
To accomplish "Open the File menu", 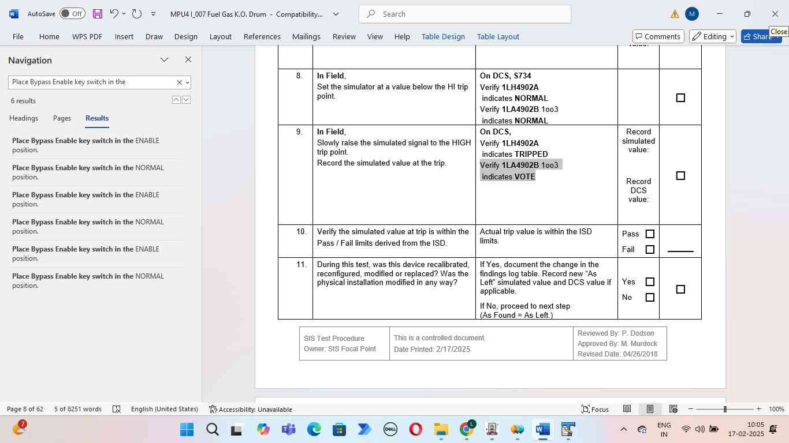I will click(x=18, y=36).
